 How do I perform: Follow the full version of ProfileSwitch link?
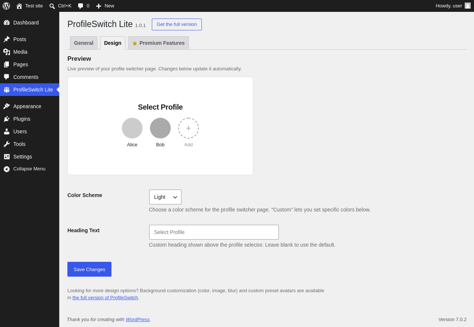105,297
